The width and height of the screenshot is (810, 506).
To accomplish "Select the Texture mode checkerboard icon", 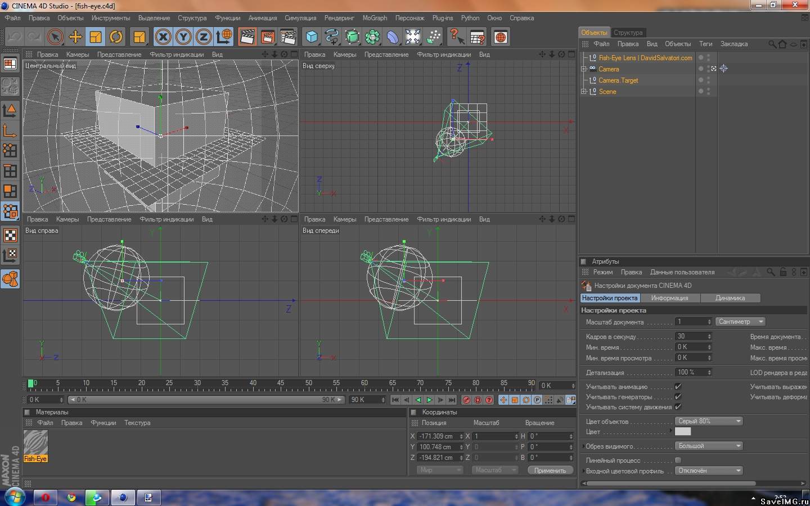I will [x=10, y=235].
